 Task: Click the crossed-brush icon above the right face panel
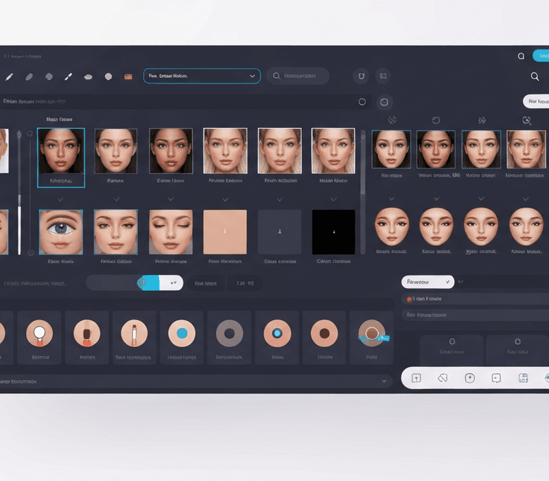pos(392,120)
